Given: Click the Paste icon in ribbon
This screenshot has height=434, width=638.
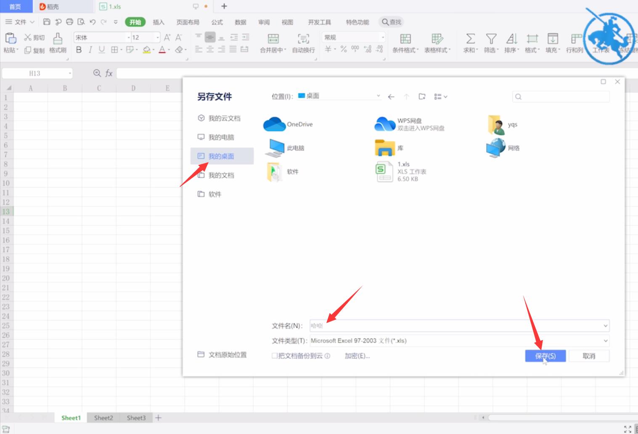Looking at the screenshot, I should [x=10, y=38].
